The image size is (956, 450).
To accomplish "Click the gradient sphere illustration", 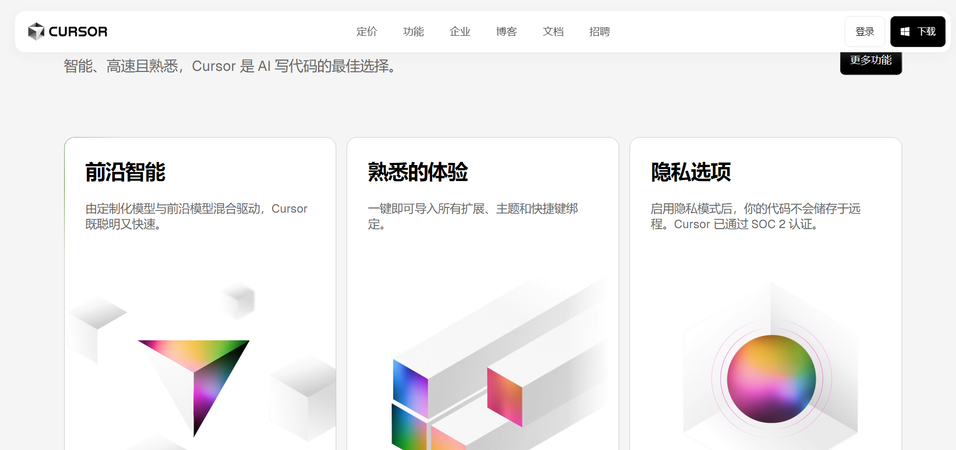I will point(771,379).
